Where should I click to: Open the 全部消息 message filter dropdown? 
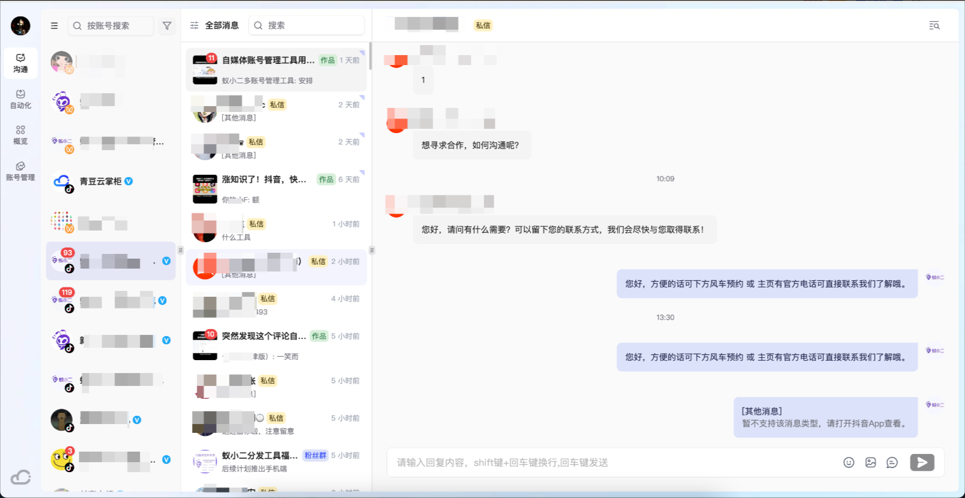pyautogui.click(x=215, y=26)
